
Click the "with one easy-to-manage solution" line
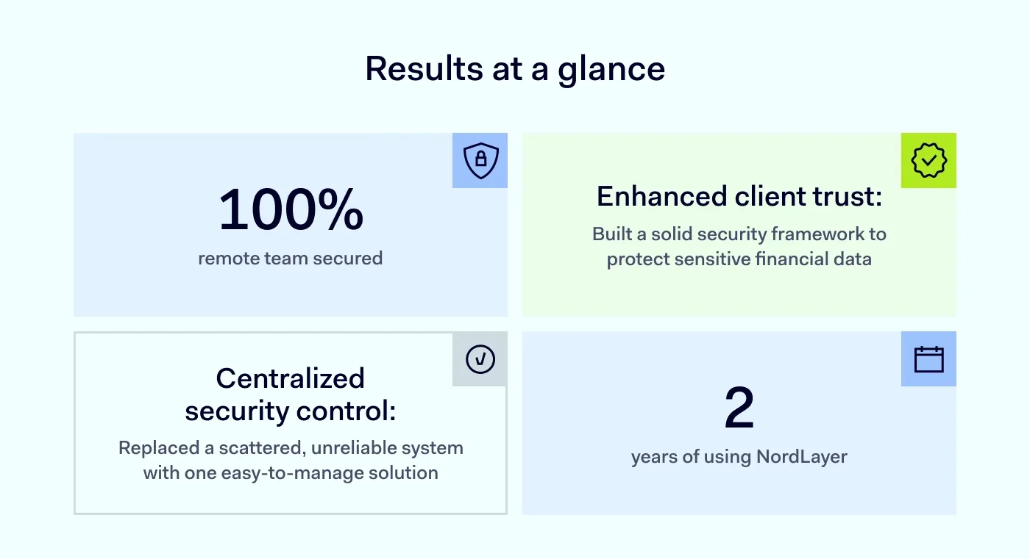291,472
